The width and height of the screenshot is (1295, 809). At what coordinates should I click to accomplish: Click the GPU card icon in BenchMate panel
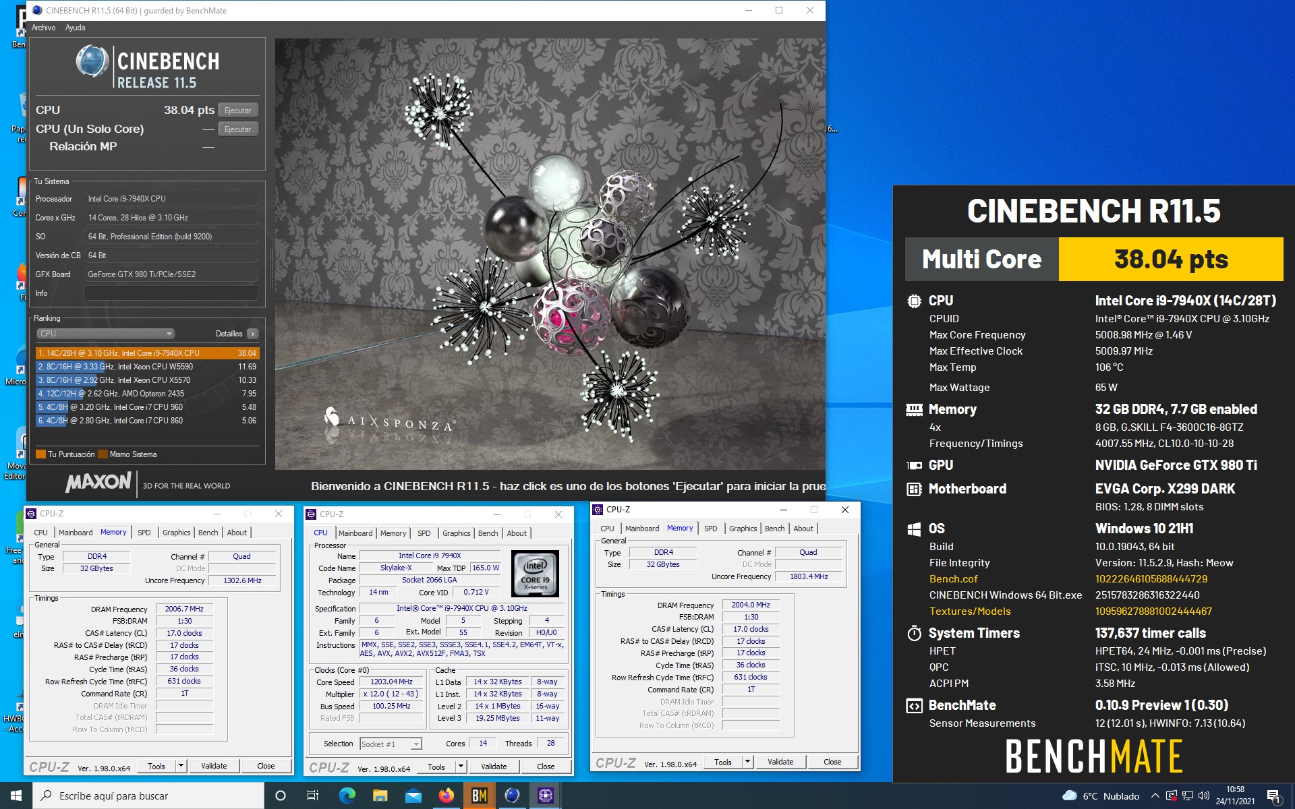tap(914, 465)
